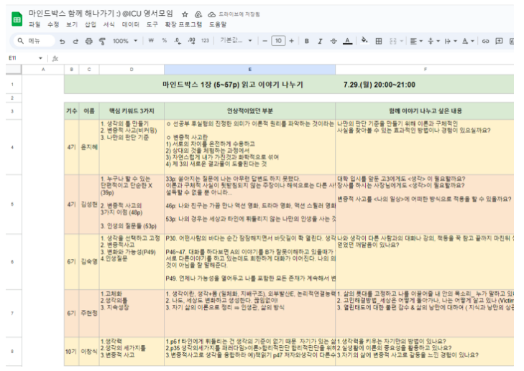Select the 10기 cell in row 8
524x371 pixels.
pyautogui.click(x=71, y=352)
